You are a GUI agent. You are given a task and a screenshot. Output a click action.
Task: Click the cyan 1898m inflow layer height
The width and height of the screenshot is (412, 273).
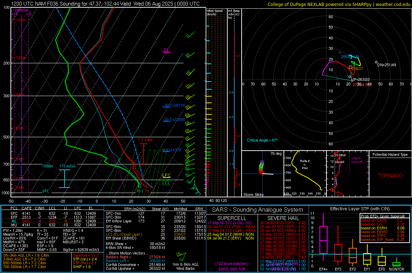(x=47, y=166)
